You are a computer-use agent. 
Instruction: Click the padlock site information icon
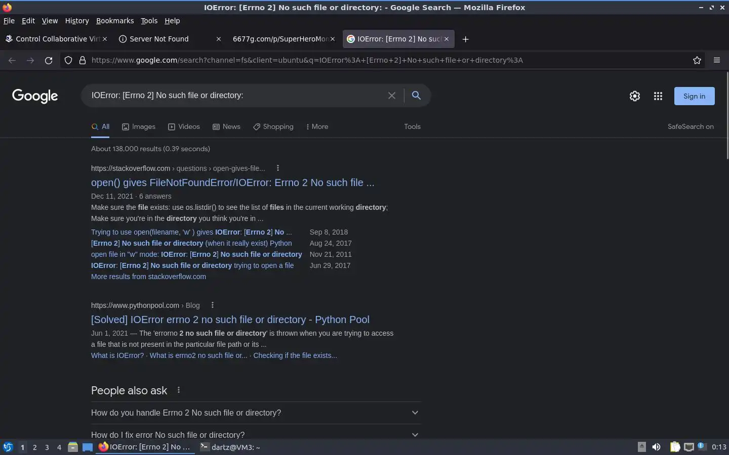pyautogui.click(x=83, y=60)
